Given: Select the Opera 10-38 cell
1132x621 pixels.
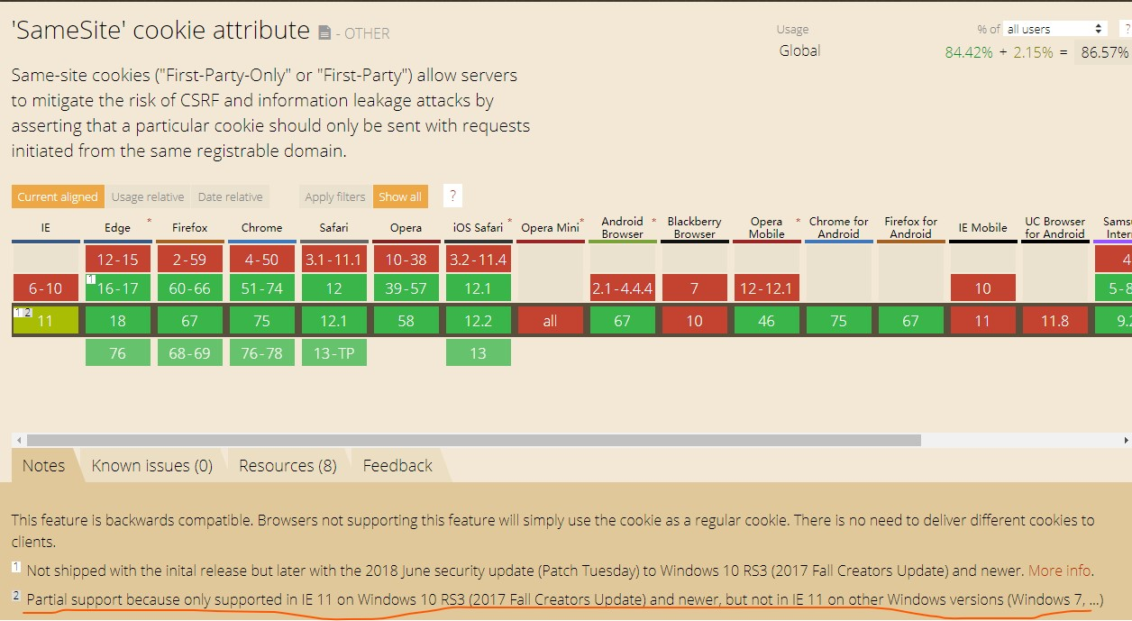Looking at the screenshot, I should (x=406, y=260).
